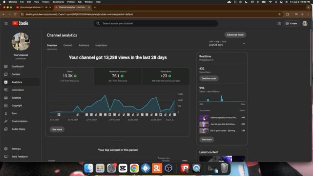
Task: Click the YouTube Studio logo
Action: pos(20,23)
